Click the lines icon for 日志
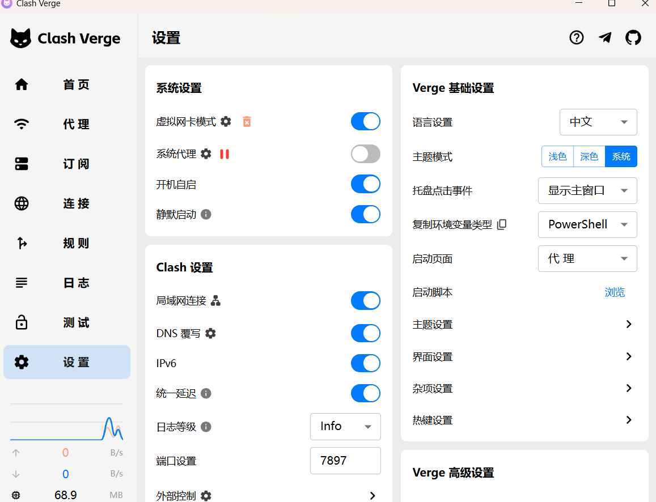This screenshot has height=502, width=656. (x=22, y=283)
